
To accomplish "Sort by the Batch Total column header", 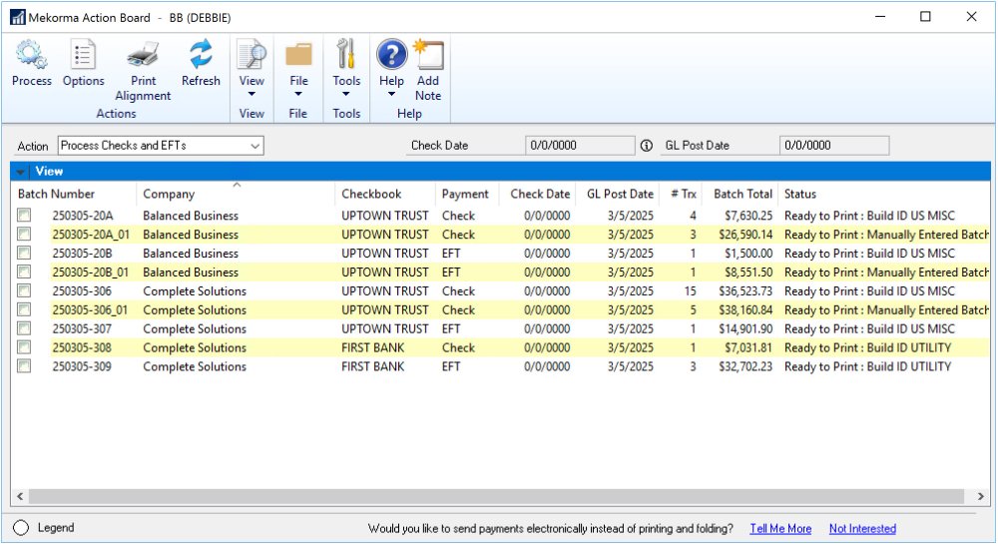I will (744, 194).
